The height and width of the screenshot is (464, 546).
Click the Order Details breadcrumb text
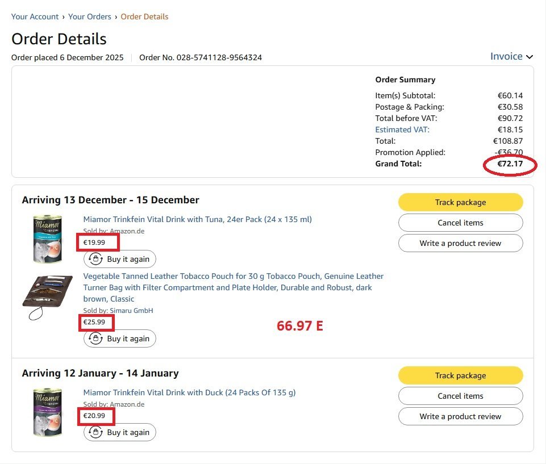pos(144,16)
